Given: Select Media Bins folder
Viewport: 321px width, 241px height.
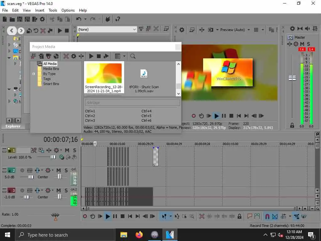Looking at the screenshot, I should [x=51, y=69].
